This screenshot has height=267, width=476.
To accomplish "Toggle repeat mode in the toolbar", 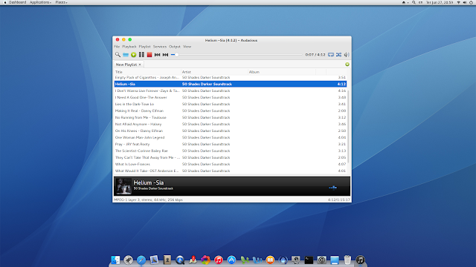I will 331,55.
